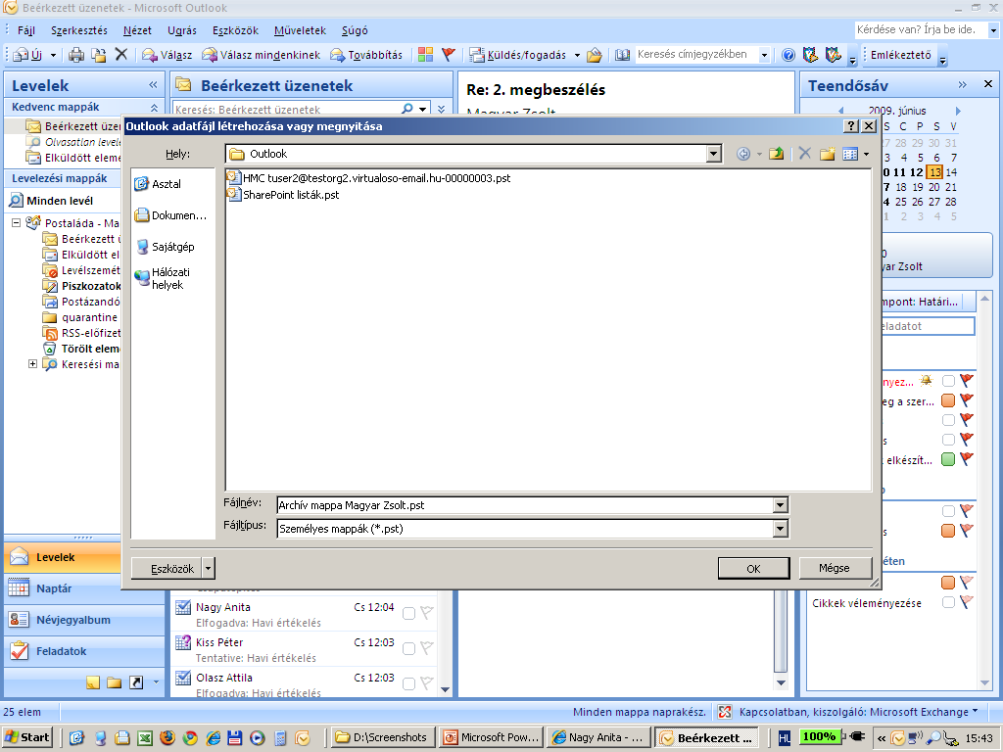The height and width of the screenshot is (752, 1003).
Task: Open the Új button dropdown arrow
Action: click(53, 55)
